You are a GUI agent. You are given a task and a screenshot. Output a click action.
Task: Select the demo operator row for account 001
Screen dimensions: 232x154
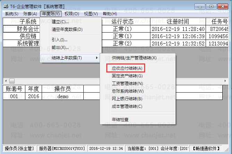tap(63, 96)
